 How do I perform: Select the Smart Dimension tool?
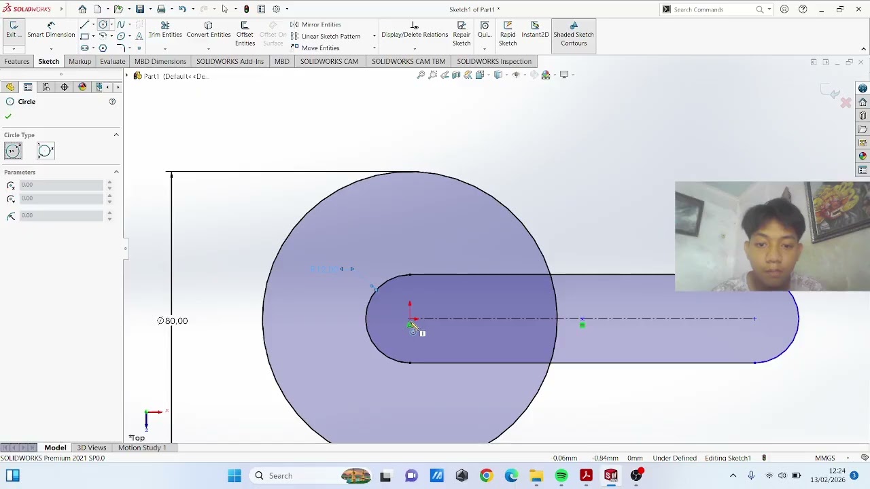coord(51,30)
